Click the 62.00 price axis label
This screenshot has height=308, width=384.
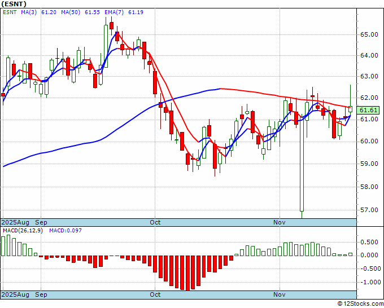coord(369,98)
